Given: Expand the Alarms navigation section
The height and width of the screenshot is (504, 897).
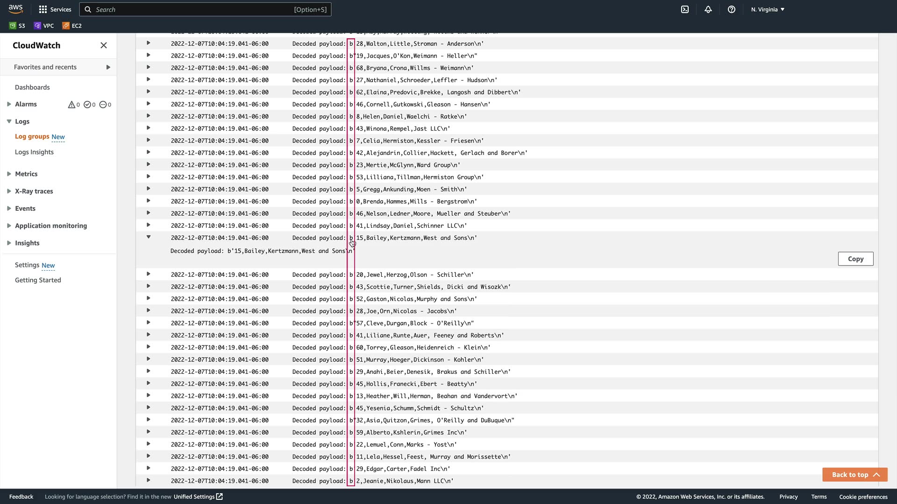Looking at the screenshot, I should click(9, 104).
